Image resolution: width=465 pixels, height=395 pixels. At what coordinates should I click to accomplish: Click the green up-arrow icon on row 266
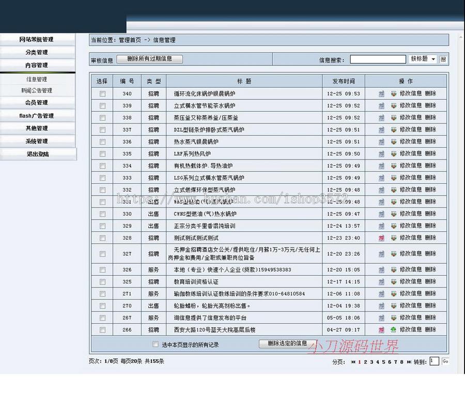pos(393,330)
